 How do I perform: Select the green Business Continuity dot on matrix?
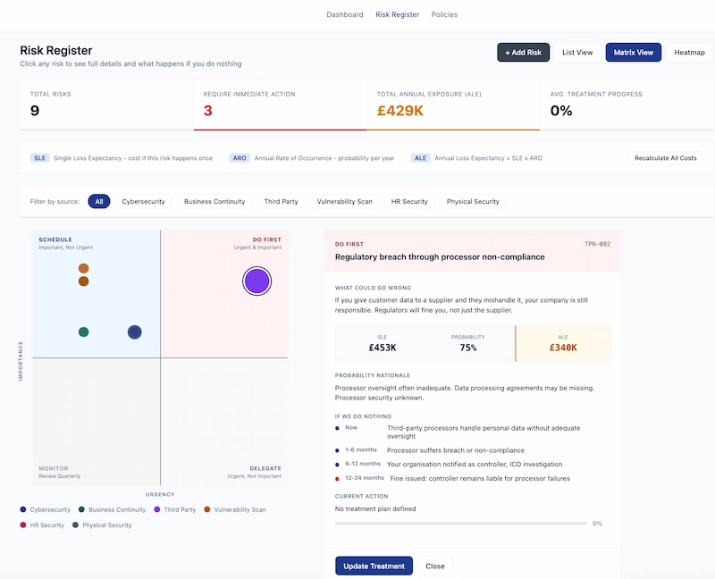click(84, 331)
